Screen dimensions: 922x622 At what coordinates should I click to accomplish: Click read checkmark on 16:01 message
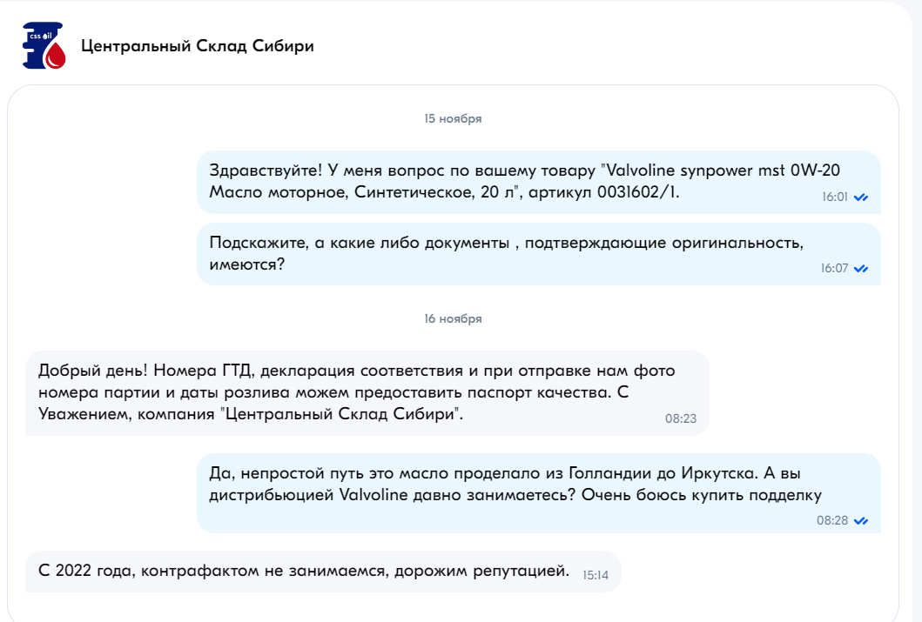coord(861,197)
